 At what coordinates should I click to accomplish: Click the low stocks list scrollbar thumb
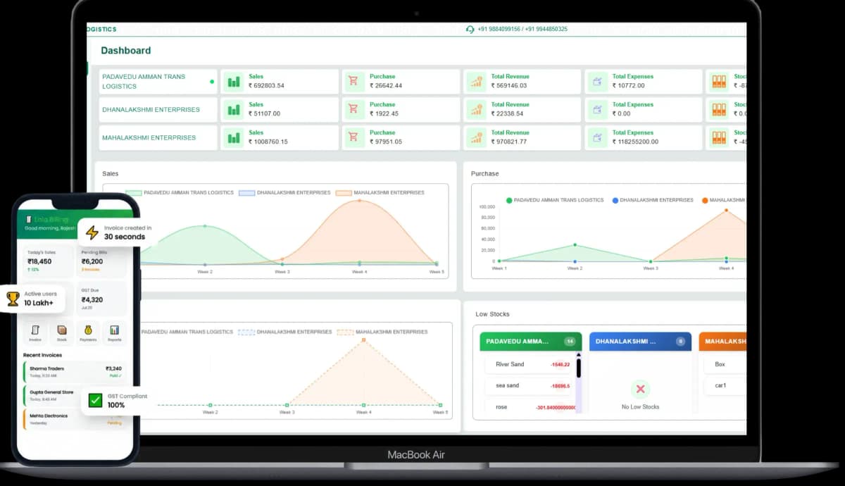pos(579,368)
